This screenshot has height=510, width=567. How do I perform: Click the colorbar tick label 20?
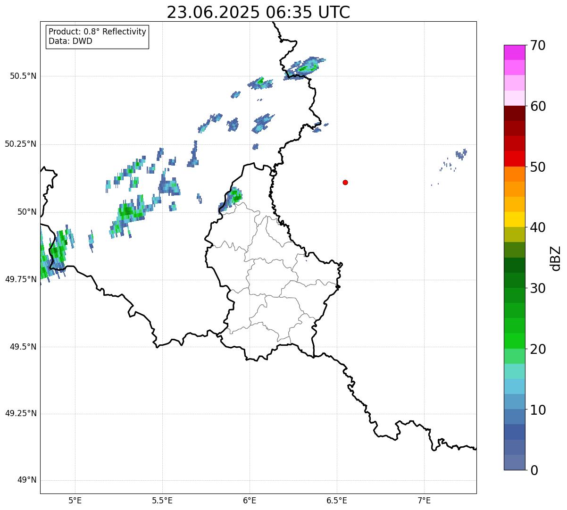click(x=538, y=349)
